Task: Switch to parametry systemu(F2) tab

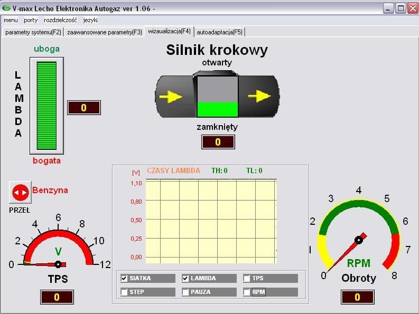Action: [x=33, y=32]
